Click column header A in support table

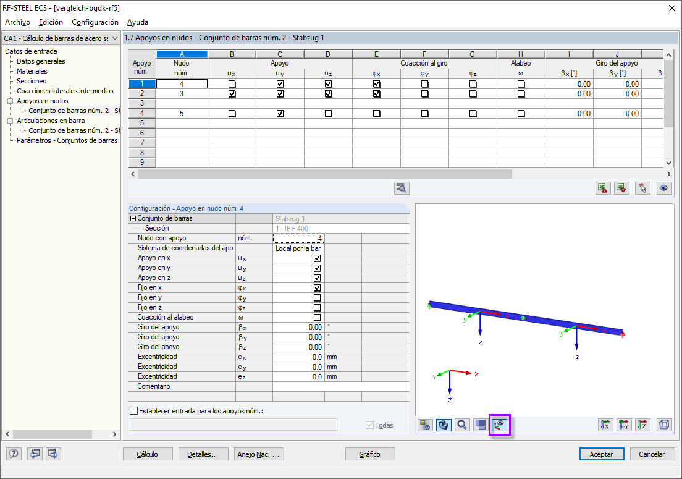[182, 54]
